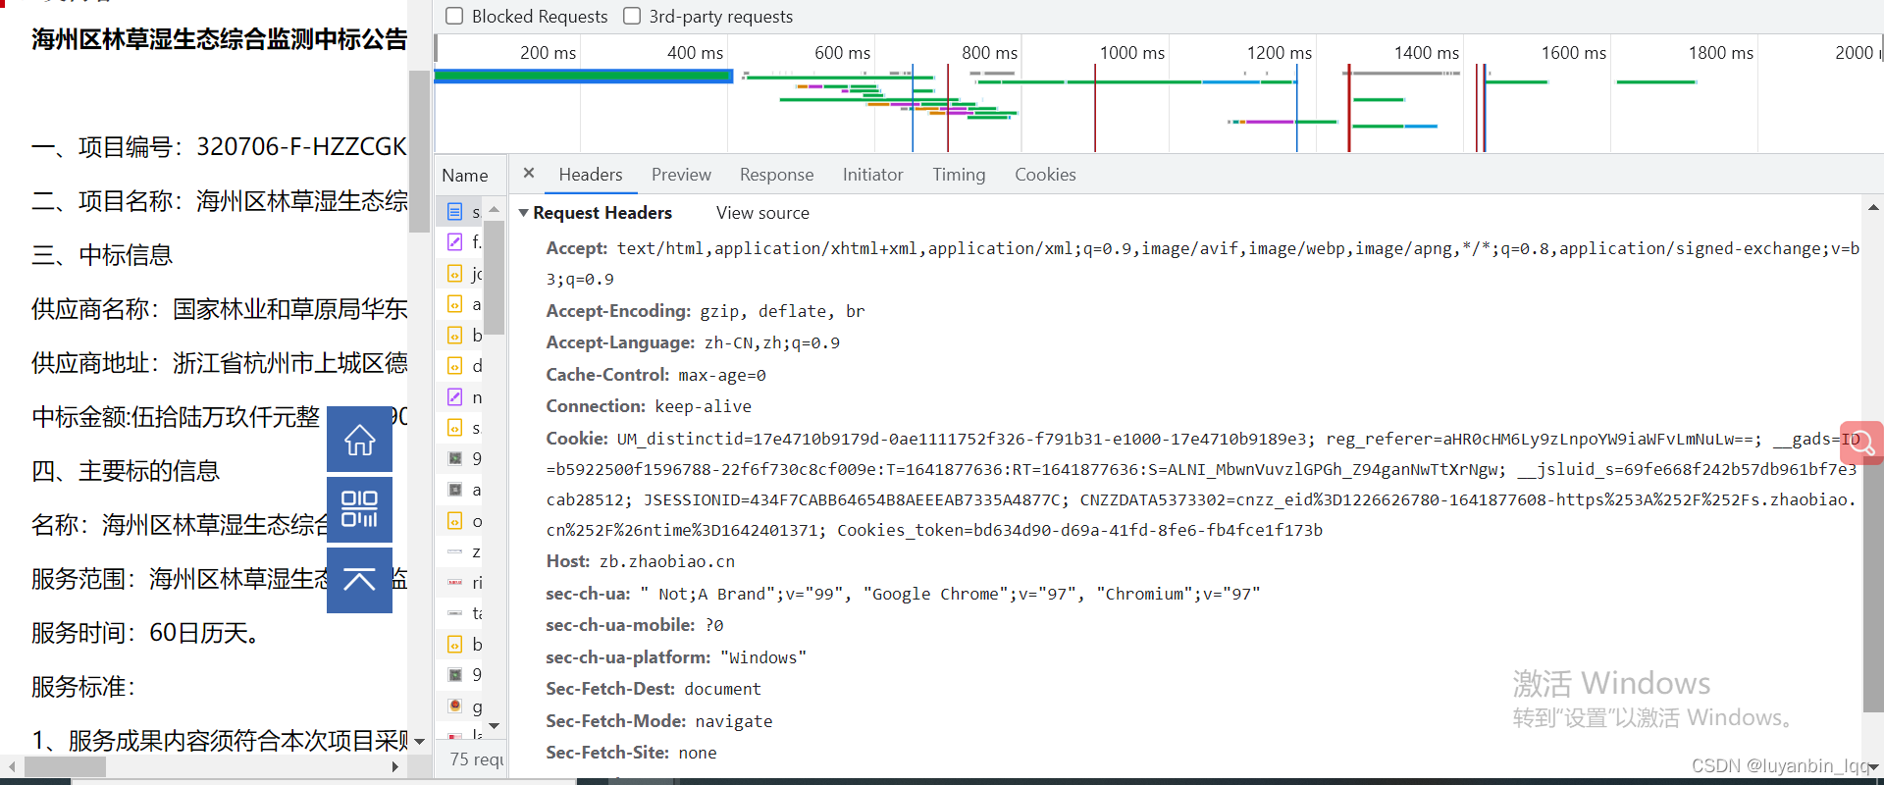This screenshot has width=1884, height=785.
Task: Click the Accept-Encoding header row
Action: tap(706, 311)
